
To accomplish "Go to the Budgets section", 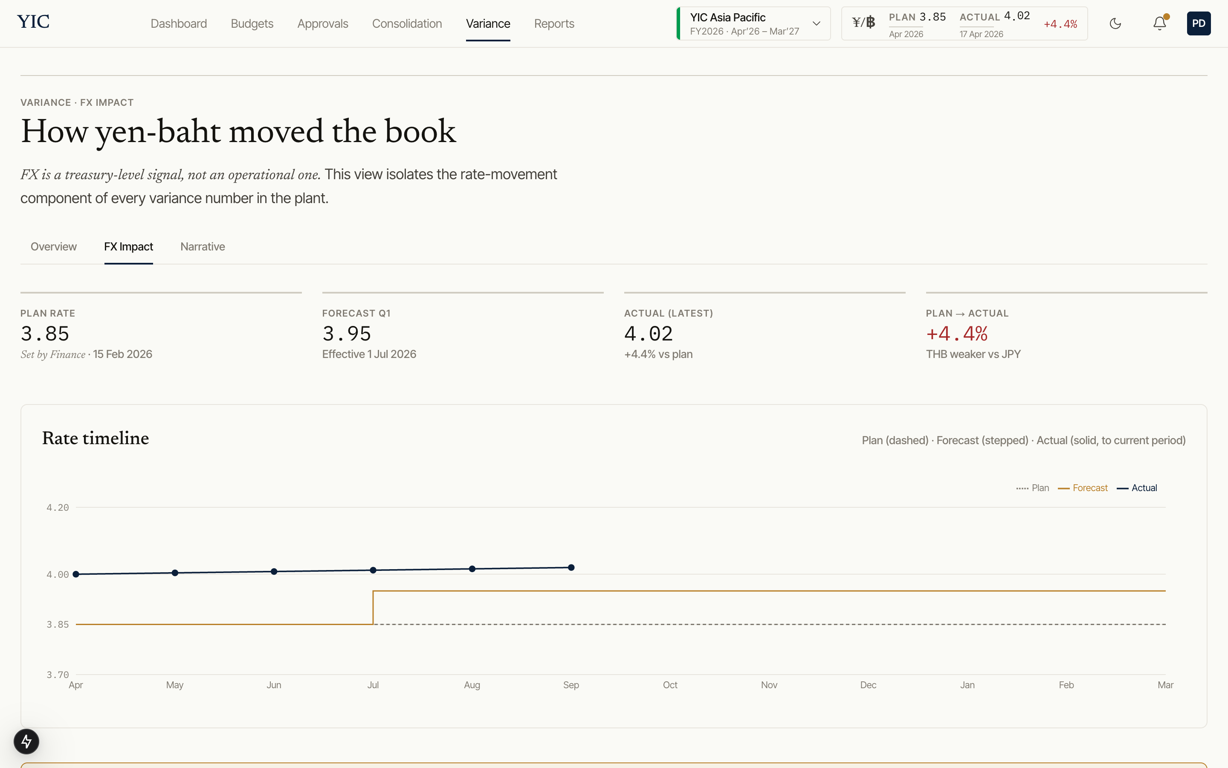I will point(252,24).
